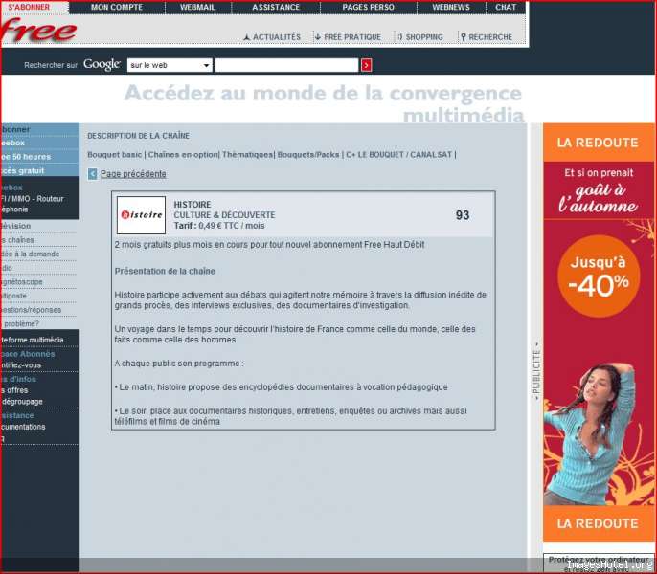Click the 'Présentation de la chaîne' heading
This screenshot has width=657, height=574.
point(165,272)
